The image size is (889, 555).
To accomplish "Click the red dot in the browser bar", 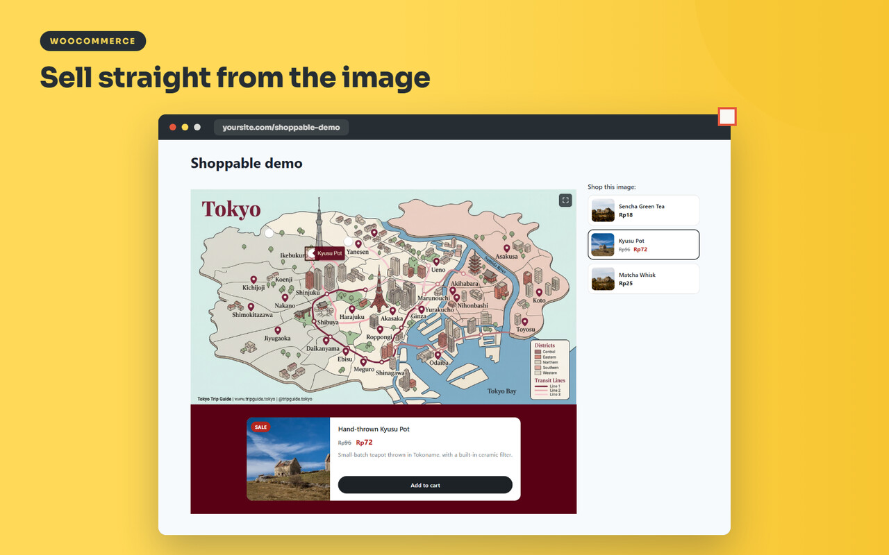I will tap(173, 127).
